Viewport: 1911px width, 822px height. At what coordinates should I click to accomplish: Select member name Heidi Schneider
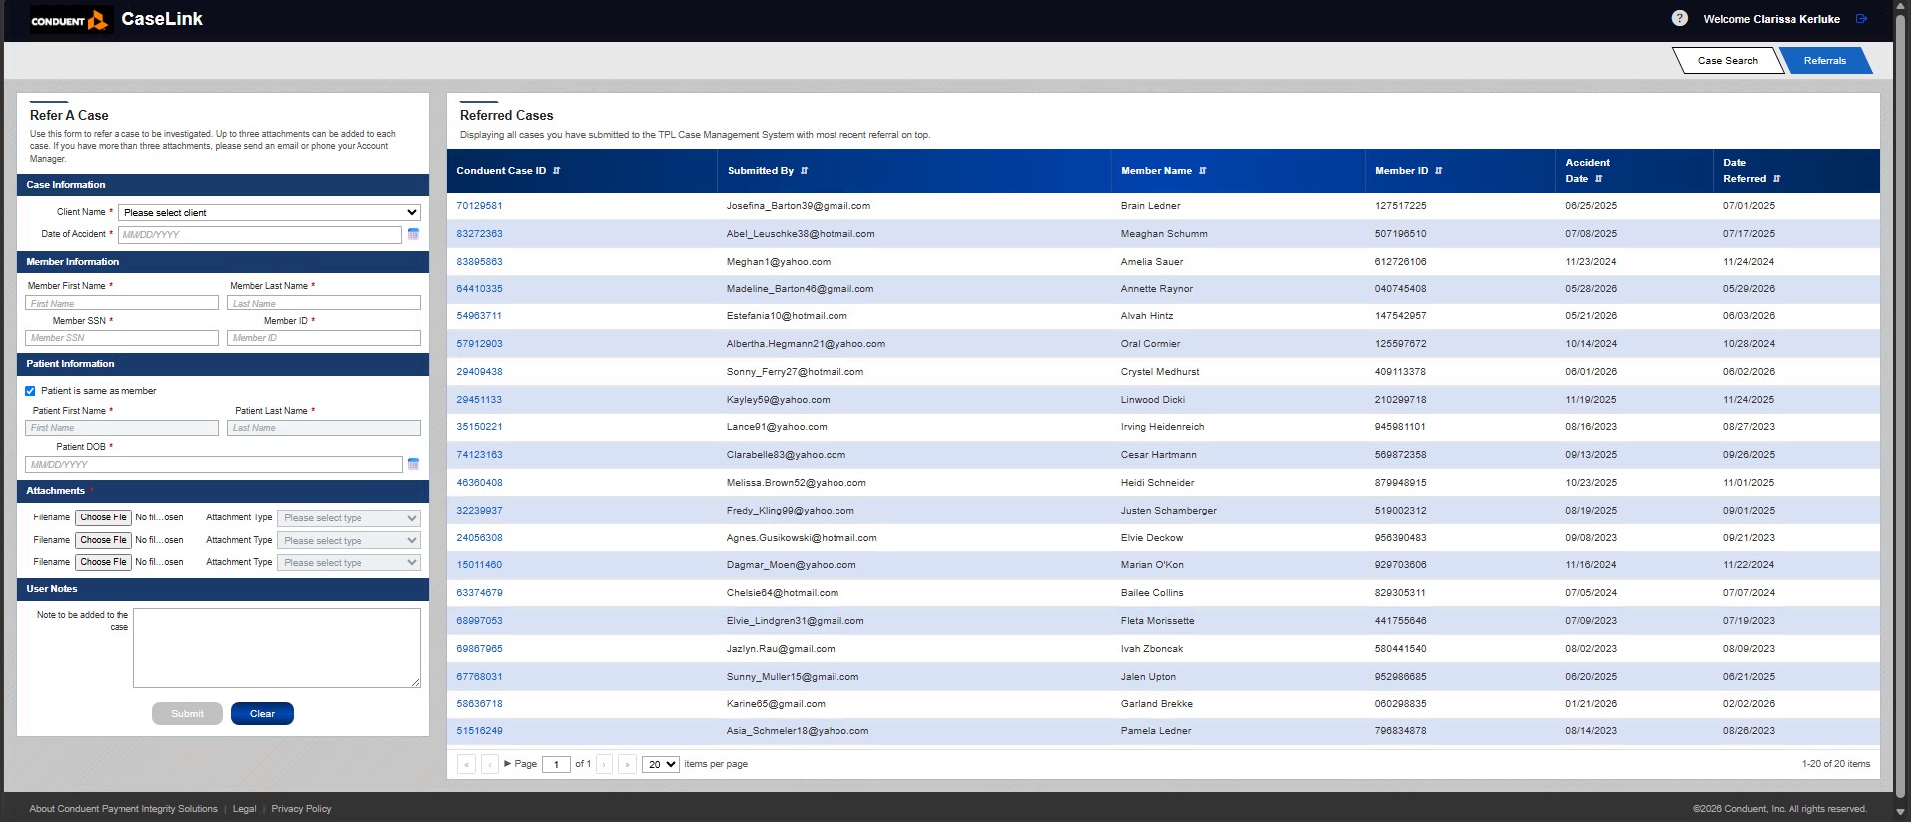point(1157,483)
